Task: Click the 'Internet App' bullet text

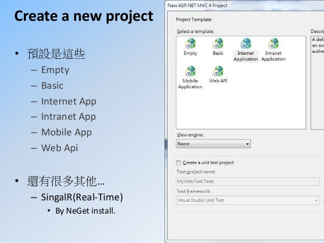Action: coord(69,101)
